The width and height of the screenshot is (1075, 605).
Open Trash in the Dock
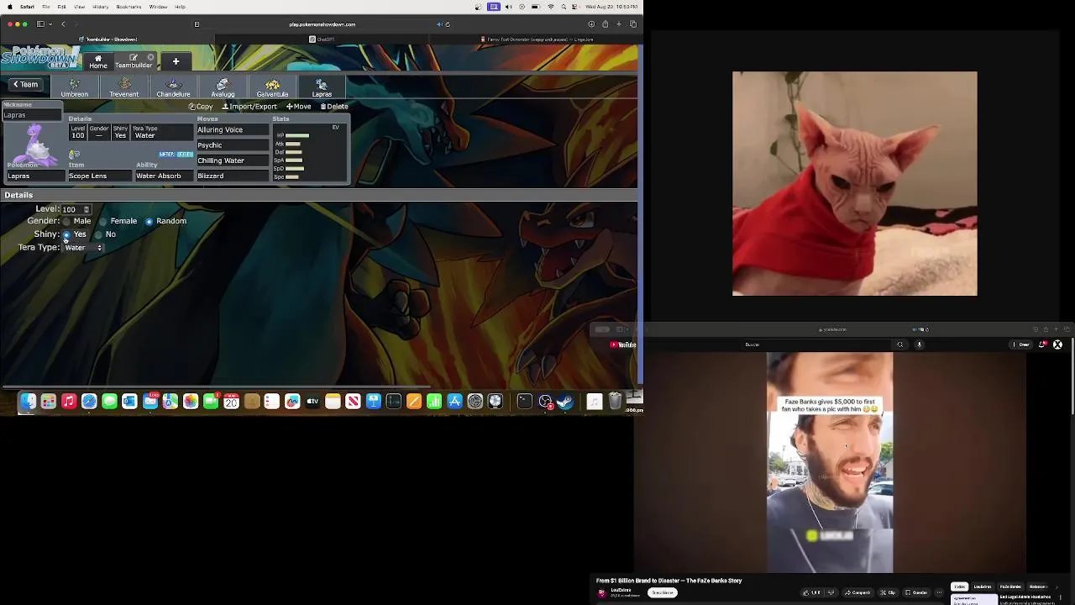[615, 402]
